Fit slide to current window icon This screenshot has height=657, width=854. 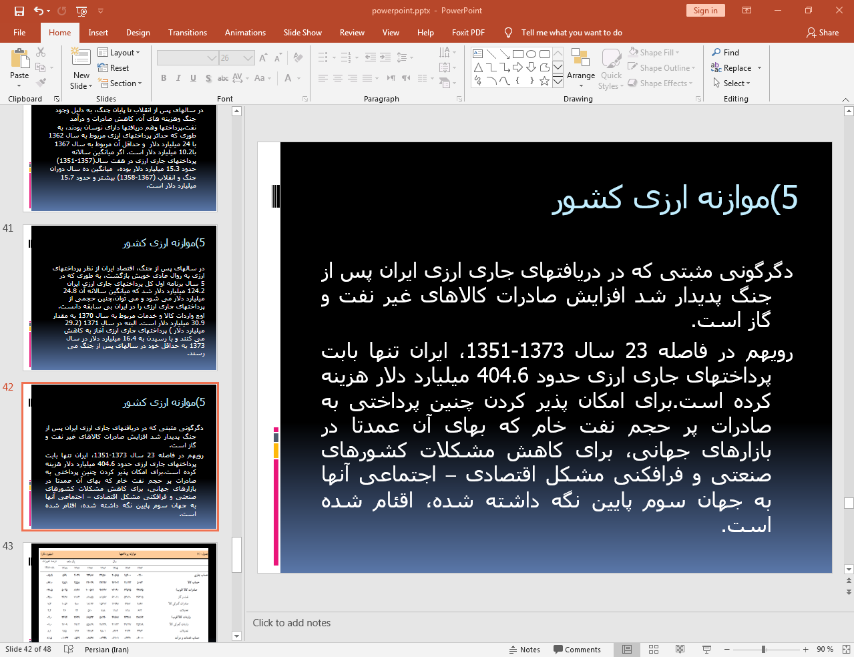click(846, 650)
